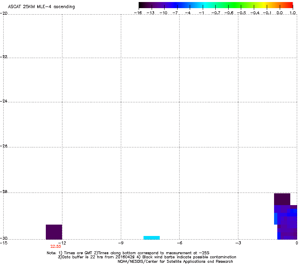Click the -26 latitude axis label
This screenshot has height=264, width=300.
4,146
